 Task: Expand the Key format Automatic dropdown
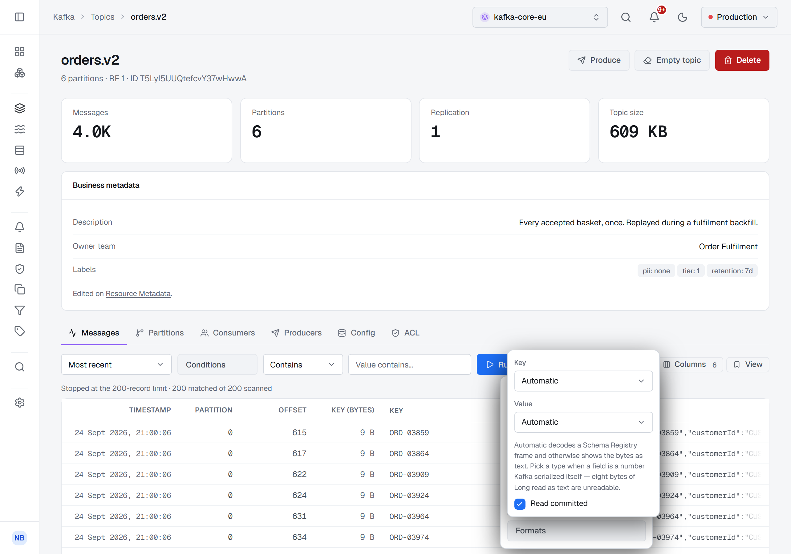(x=583, y=381)
